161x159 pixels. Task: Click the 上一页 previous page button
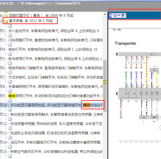click(x=118, y=15)
